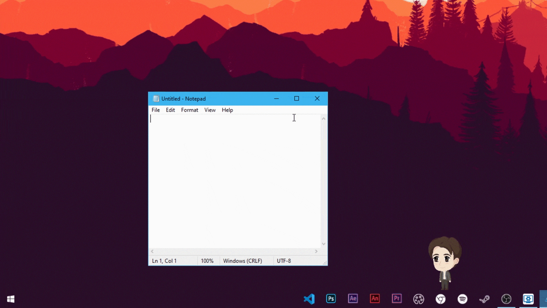Click the Notepad icon in title bar
This screenshot has height=308, width=547.
[156, 99]
